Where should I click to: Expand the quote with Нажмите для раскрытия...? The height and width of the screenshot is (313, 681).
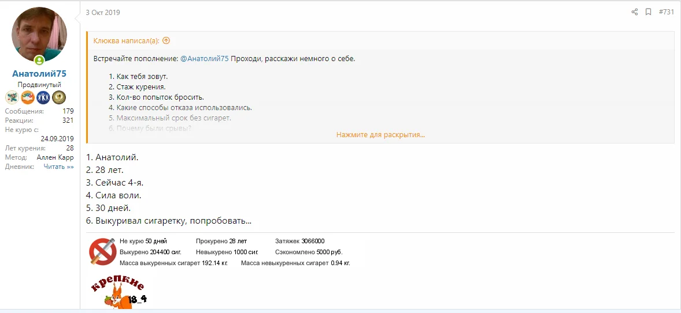[380, 135]
